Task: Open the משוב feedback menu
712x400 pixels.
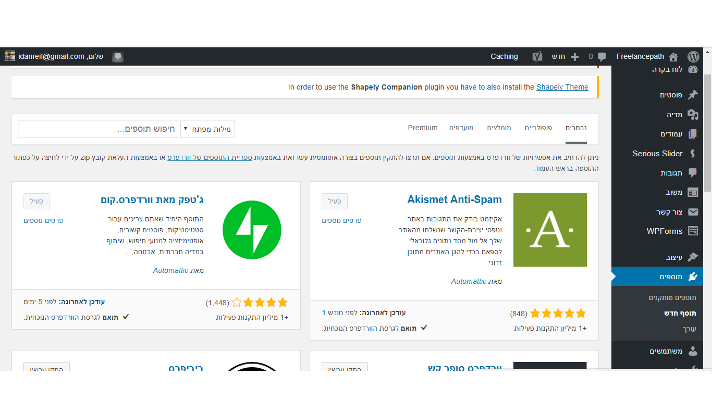Action: (674, 193)
